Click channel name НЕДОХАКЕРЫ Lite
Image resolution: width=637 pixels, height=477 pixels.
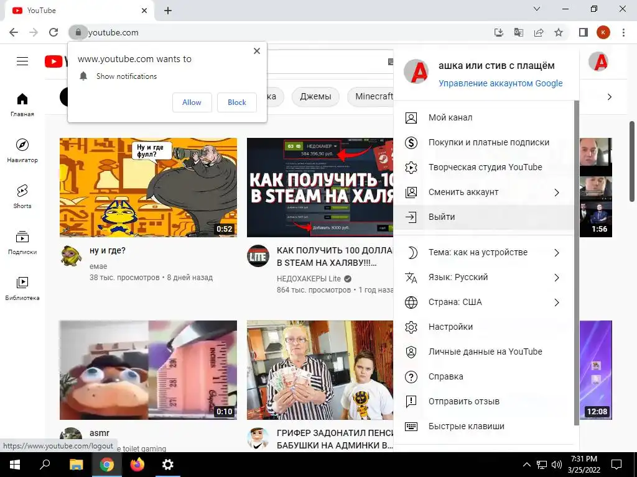tap(309, 279)
